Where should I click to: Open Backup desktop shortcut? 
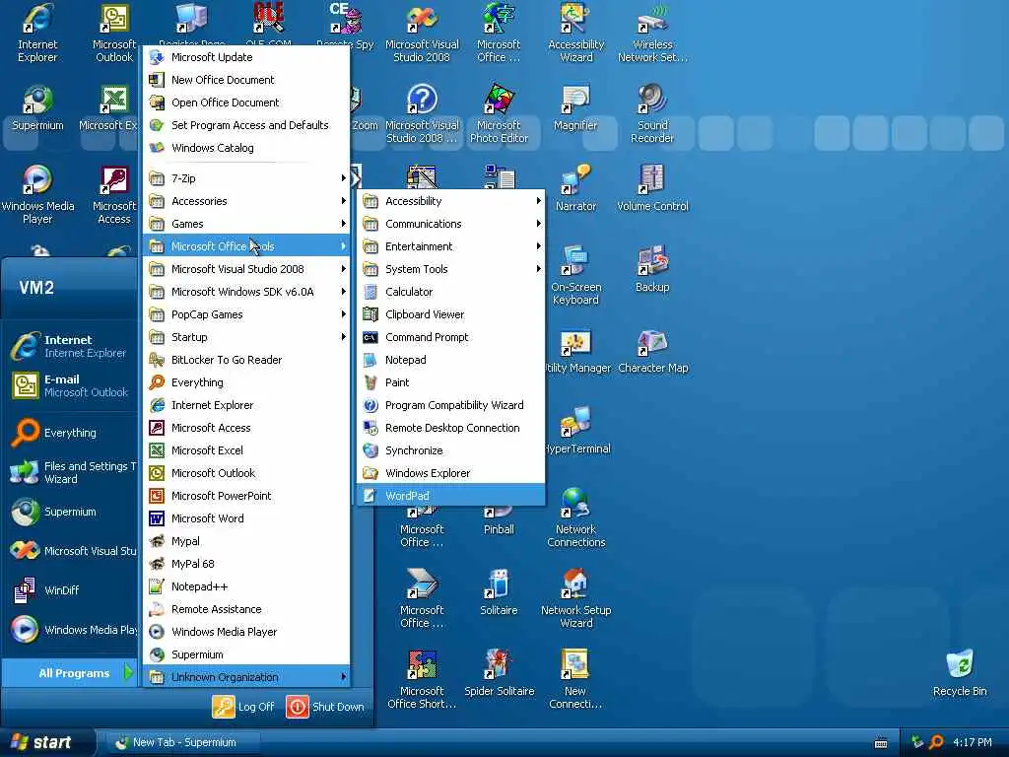click(x=652, y=269)
